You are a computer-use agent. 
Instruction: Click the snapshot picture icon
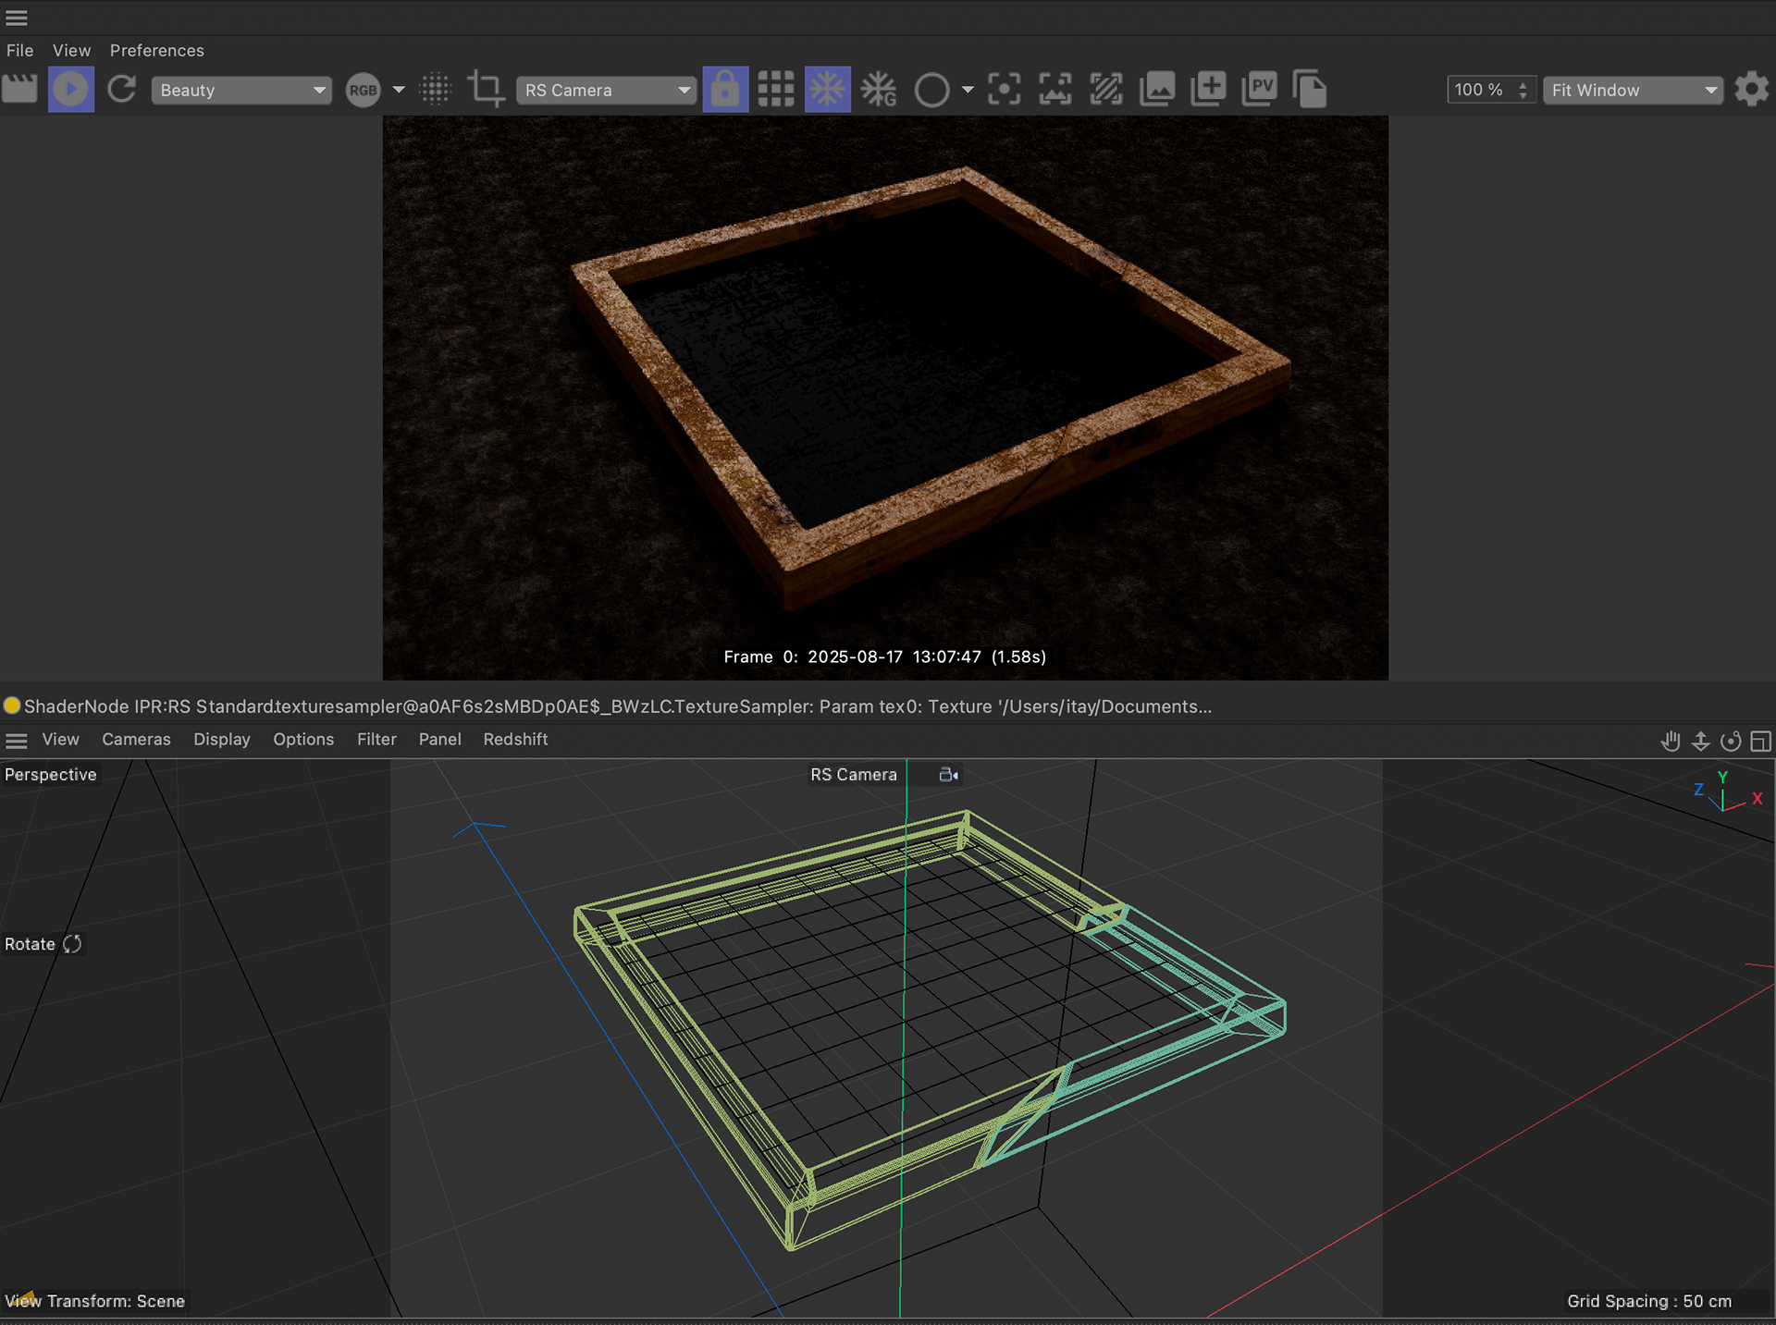1157,90
